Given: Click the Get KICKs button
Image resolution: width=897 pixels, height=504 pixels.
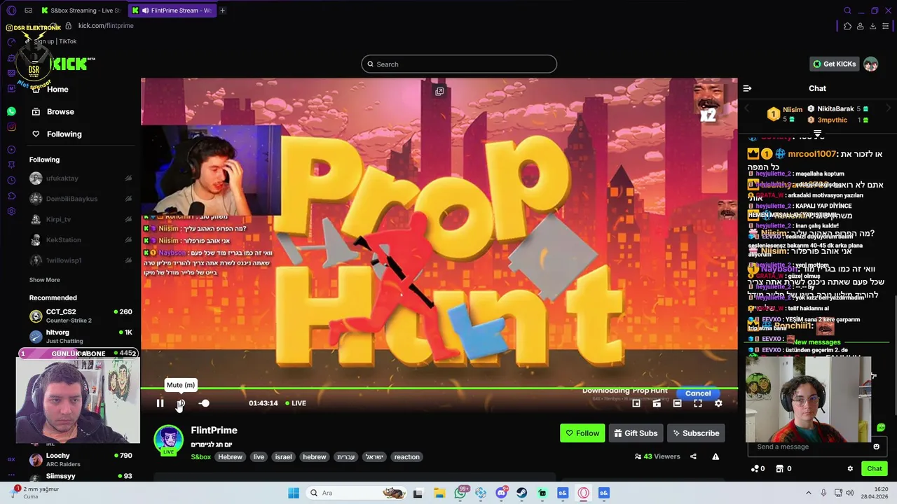Looking at the screenshot, I should click(x=834, y=64).
